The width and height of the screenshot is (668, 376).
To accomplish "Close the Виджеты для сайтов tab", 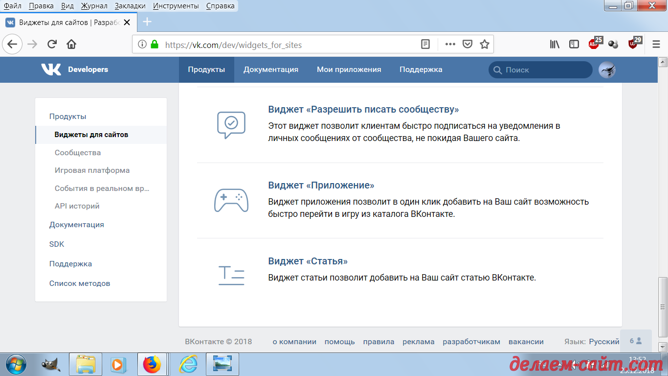I will 128,23.
